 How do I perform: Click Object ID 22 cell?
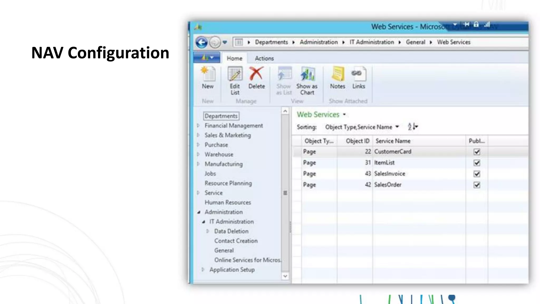355,152
